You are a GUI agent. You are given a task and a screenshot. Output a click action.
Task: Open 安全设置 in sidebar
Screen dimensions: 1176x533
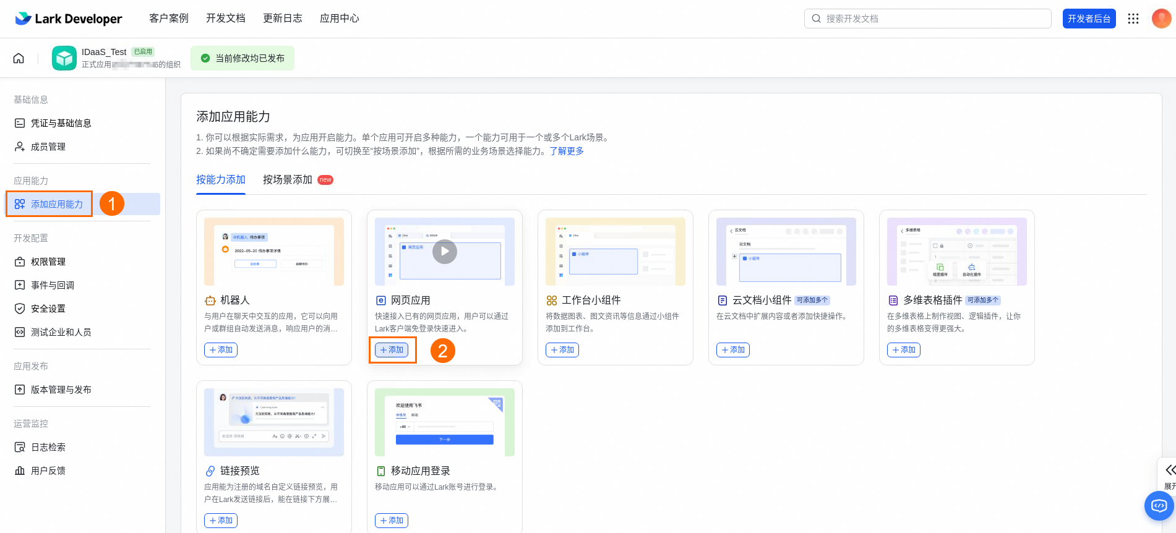[x=48, y=309]
